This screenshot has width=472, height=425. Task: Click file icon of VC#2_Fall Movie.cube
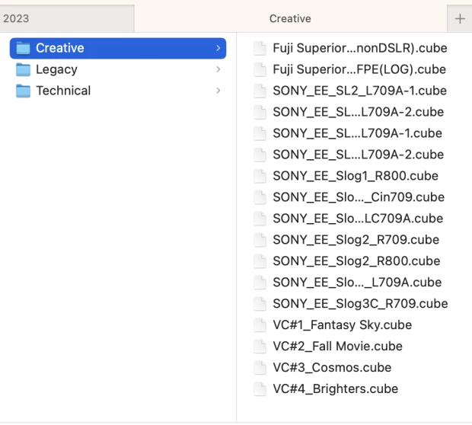tap(260, 347)
